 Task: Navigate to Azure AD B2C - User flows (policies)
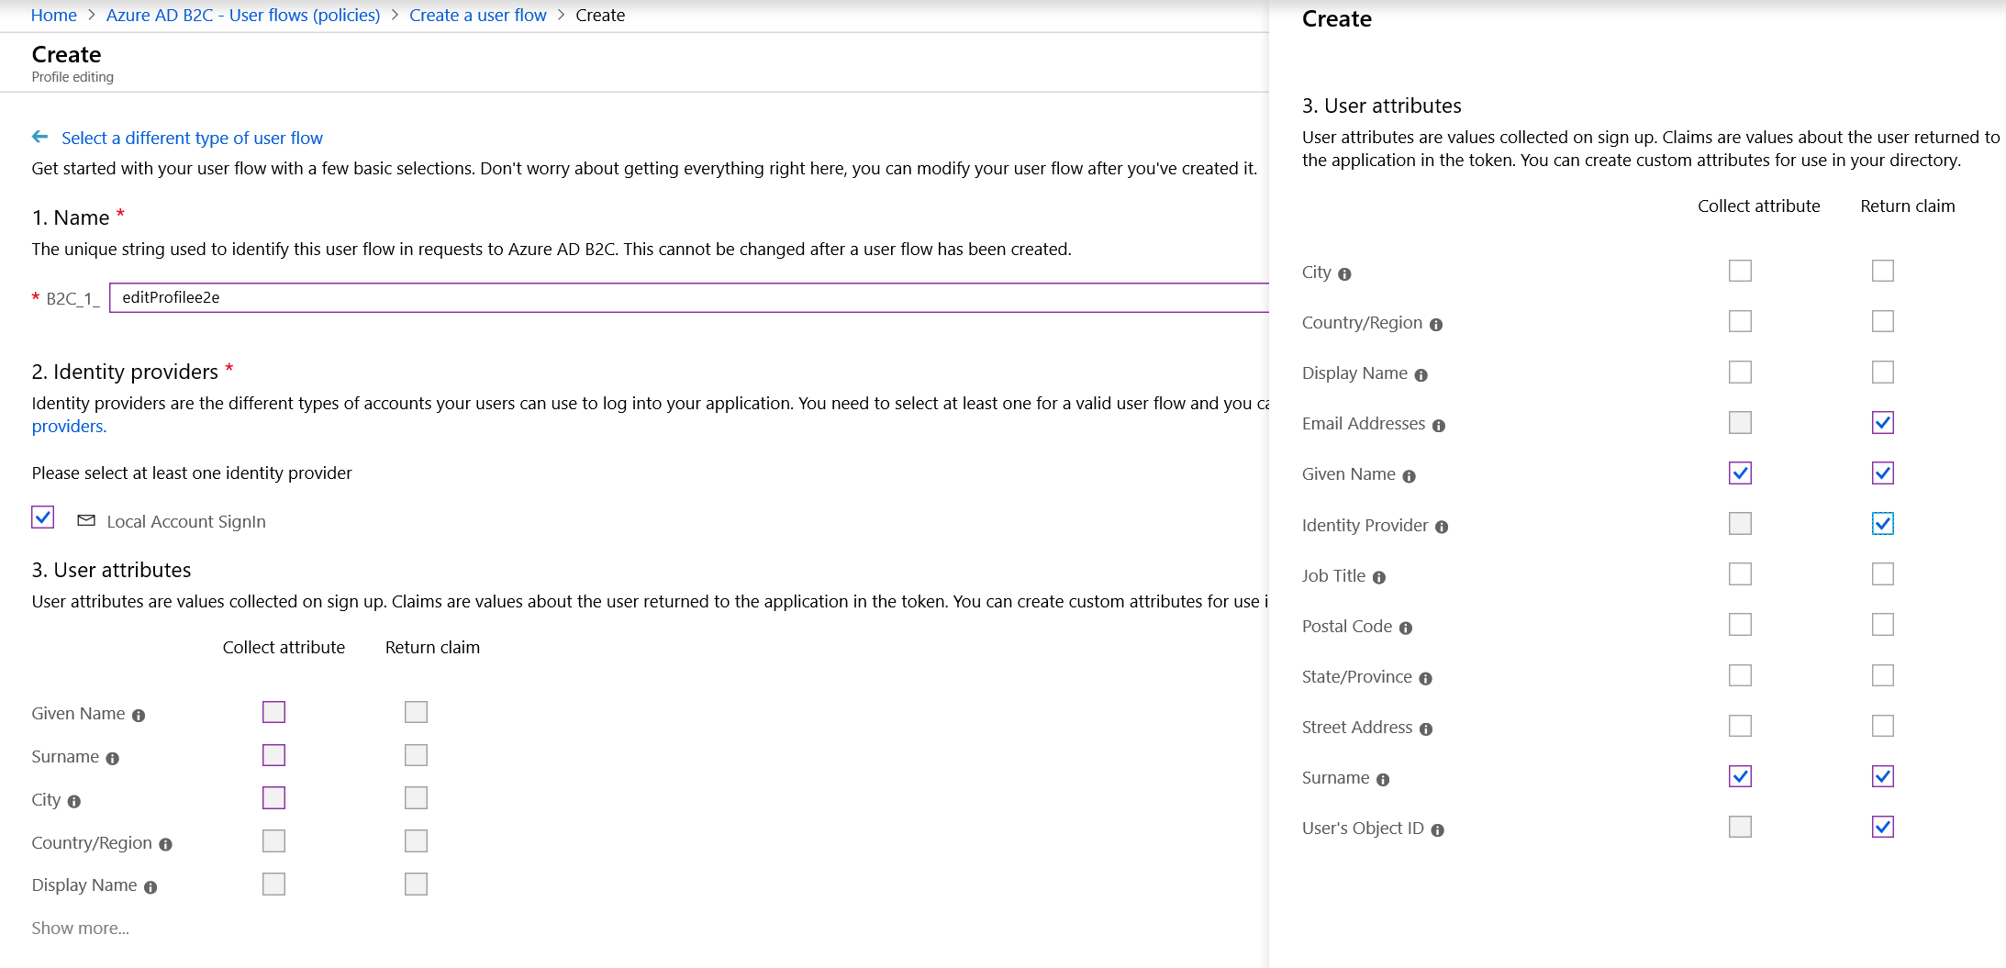coord(242,15)
